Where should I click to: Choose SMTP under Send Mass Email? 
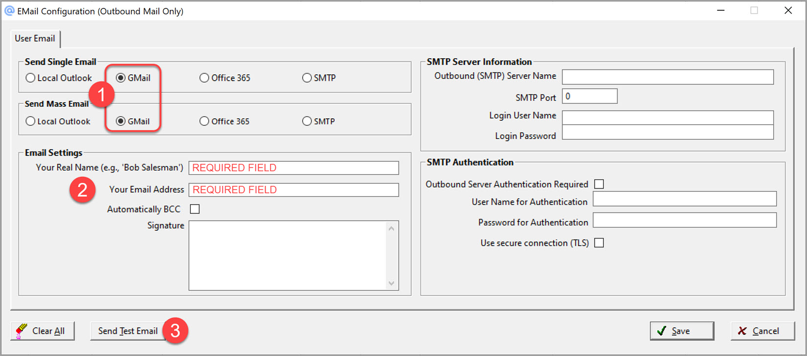coord(307,121)
